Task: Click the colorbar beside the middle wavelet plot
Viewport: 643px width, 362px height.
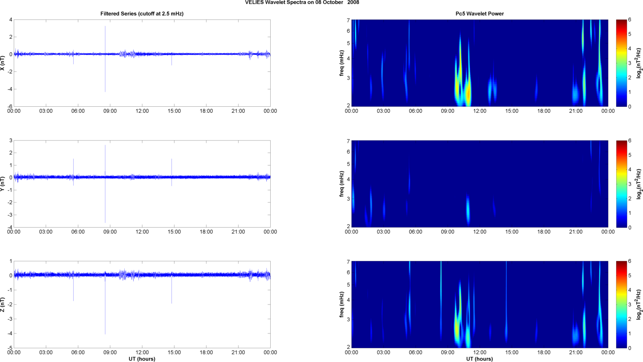Action: 621,184
